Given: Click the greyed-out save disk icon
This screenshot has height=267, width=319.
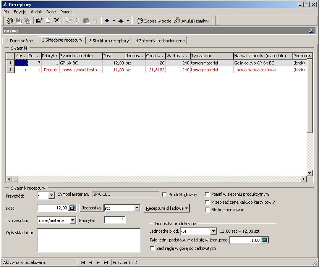Looking at the screenshot, I should pos(19,21).
